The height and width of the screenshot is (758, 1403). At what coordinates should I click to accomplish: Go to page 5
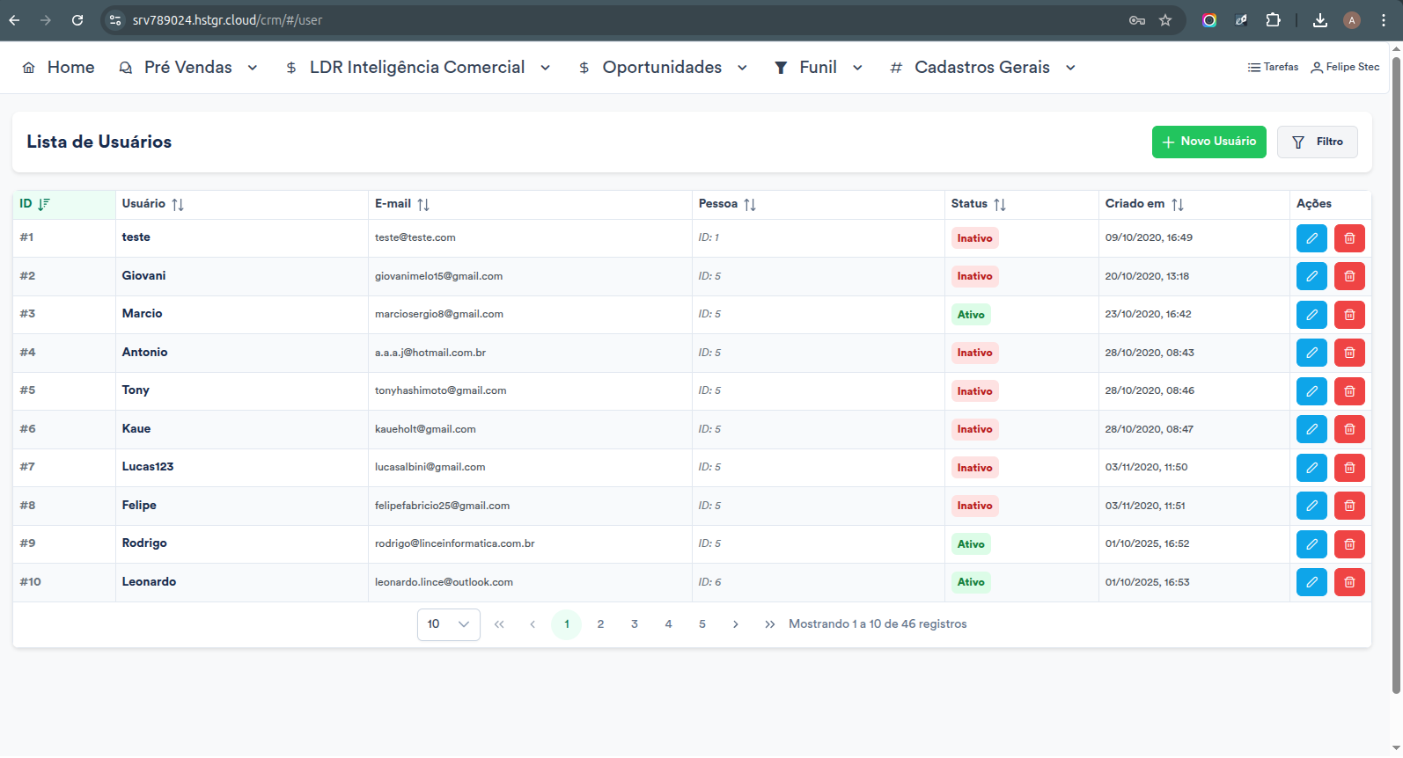click(x=702, y=625)
